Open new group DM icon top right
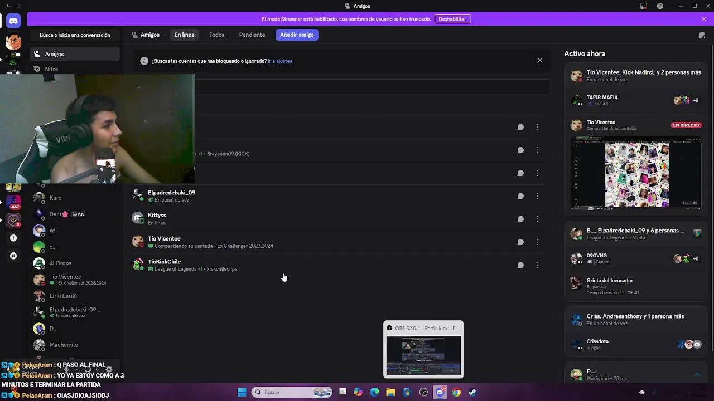Image resolution: width=714 pixels, height=401 pixels. (x=702, y=35)
